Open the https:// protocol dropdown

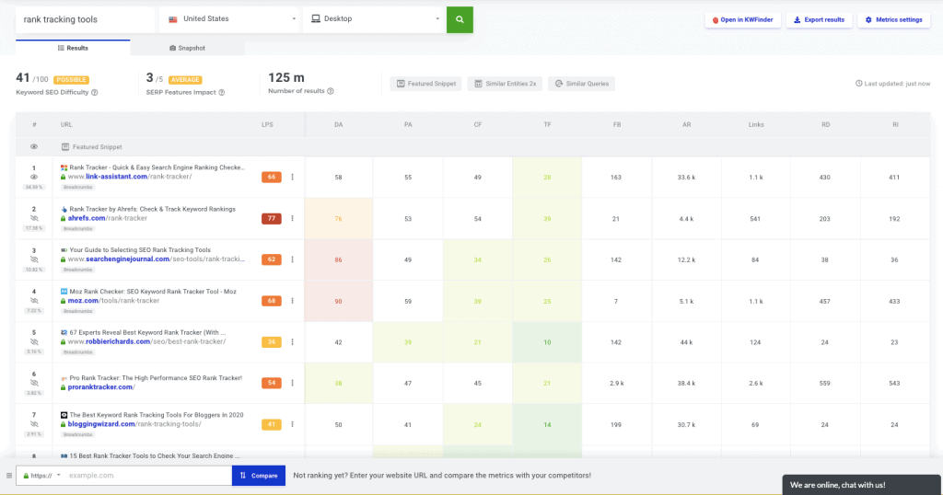[x=41, y=475]
